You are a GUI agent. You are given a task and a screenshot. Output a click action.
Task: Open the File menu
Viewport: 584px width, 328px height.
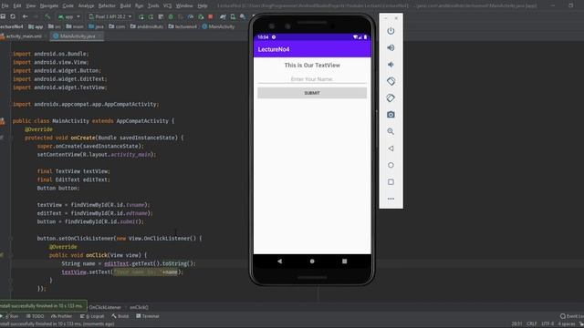tap(5, 5)
